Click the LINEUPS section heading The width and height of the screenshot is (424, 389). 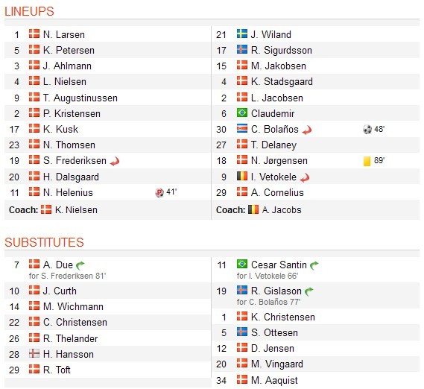[x=29, y=11]
